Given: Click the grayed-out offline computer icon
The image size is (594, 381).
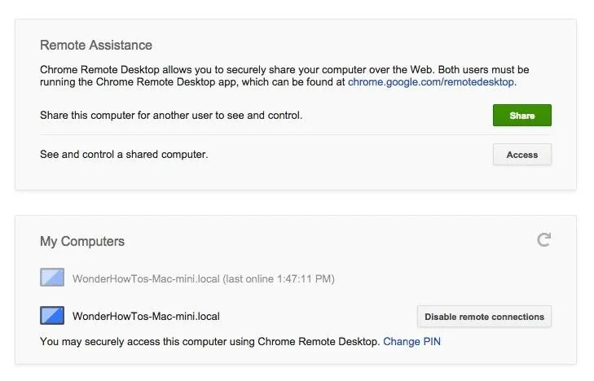Looking at the screenshot, I should pyautogui.click(x=52, y=278).
